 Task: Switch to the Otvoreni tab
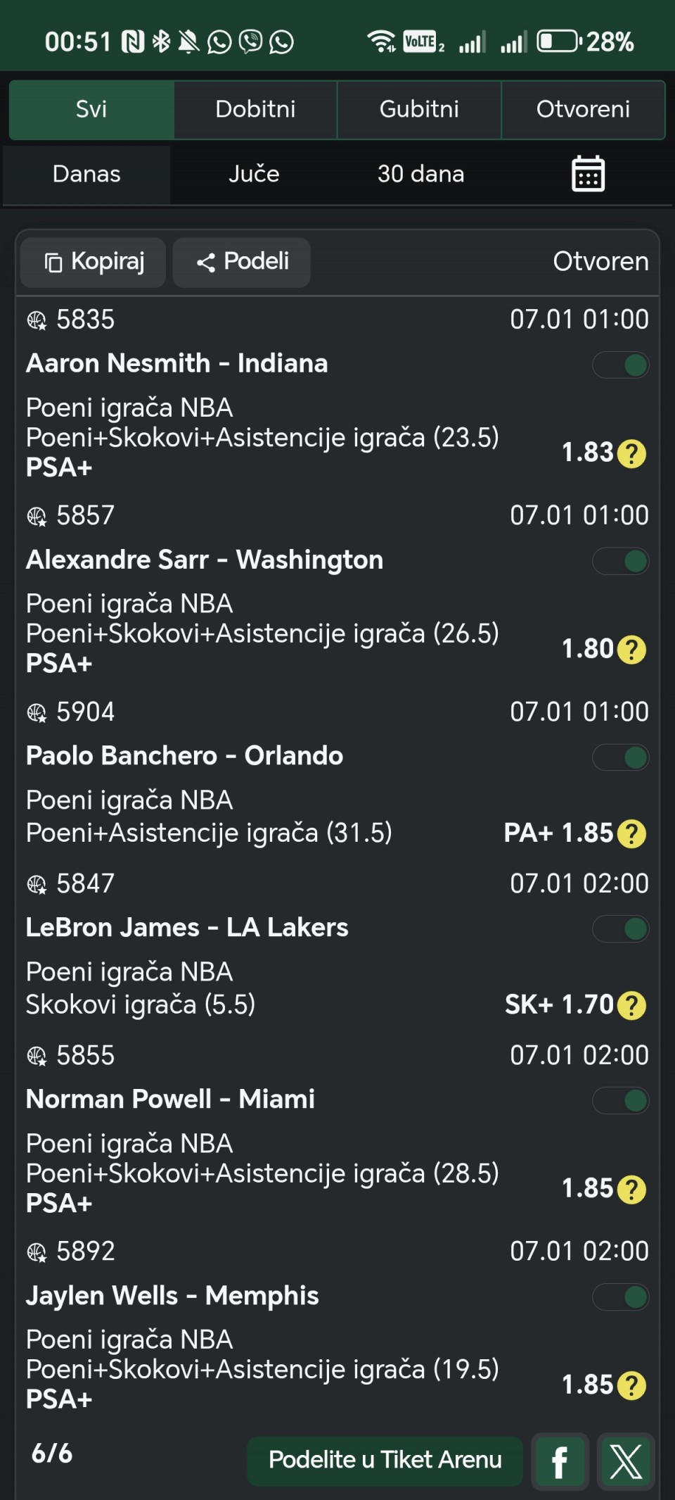(x=583, y=109)
